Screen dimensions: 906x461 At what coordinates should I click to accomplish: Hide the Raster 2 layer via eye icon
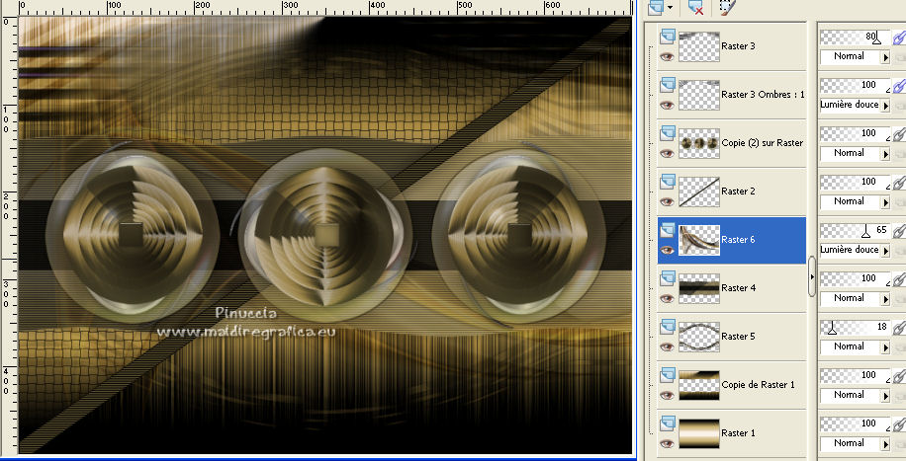pyautogui.click(x=668, y=202)
